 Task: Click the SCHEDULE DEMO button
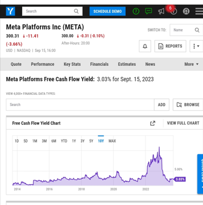(x=107, y=11)
